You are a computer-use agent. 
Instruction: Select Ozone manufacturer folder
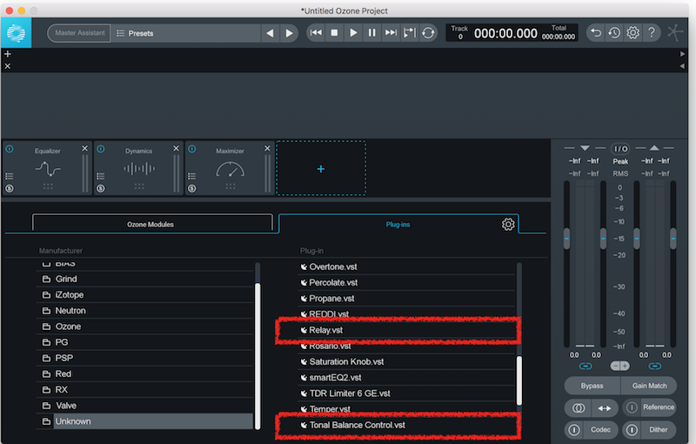144,326
